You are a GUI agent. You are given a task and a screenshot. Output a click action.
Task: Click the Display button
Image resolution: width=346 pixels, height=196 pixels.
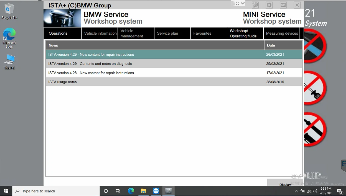pos(285,183)
